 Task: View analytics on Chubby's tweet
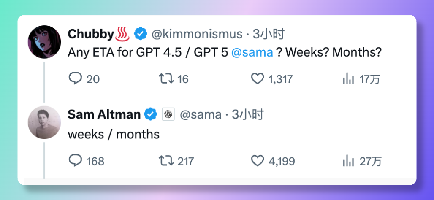tap(348, 79)
